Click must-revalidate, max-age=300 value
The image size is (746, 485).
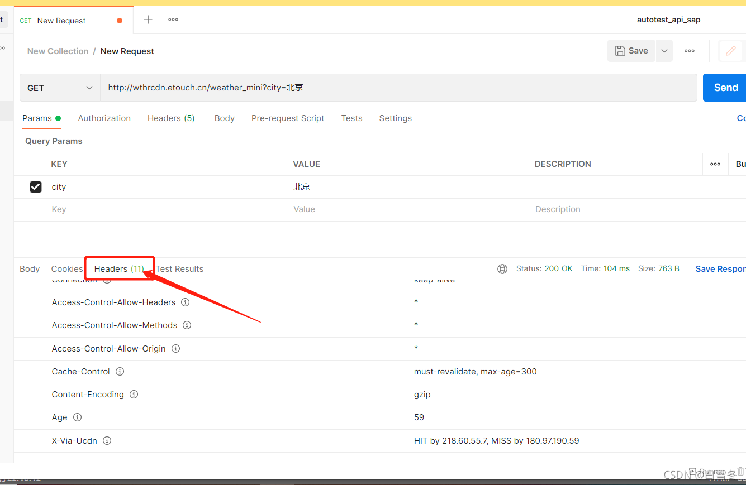click(475, 372)
